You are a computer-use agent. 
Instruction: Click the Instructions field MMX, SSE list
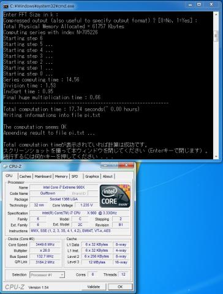click(80, 231)
